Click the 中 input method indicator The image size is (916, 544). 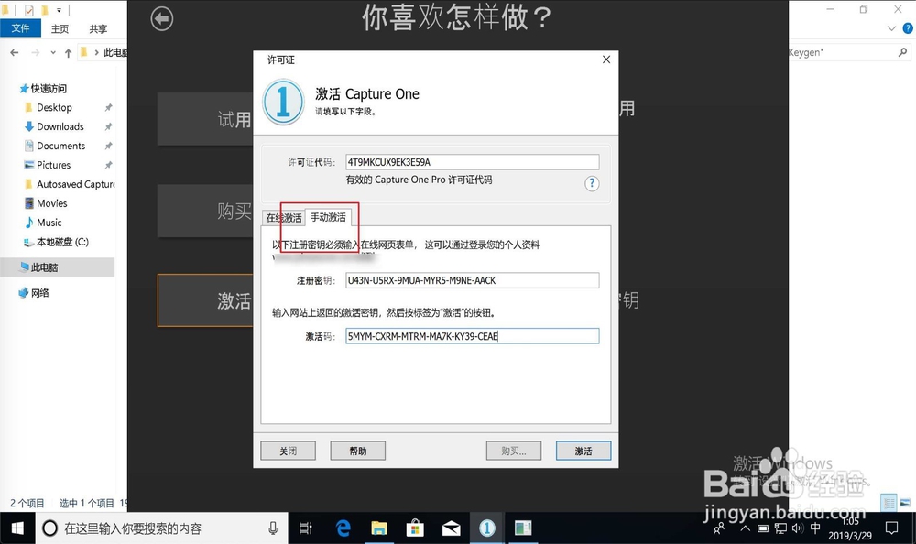(815, 528)
